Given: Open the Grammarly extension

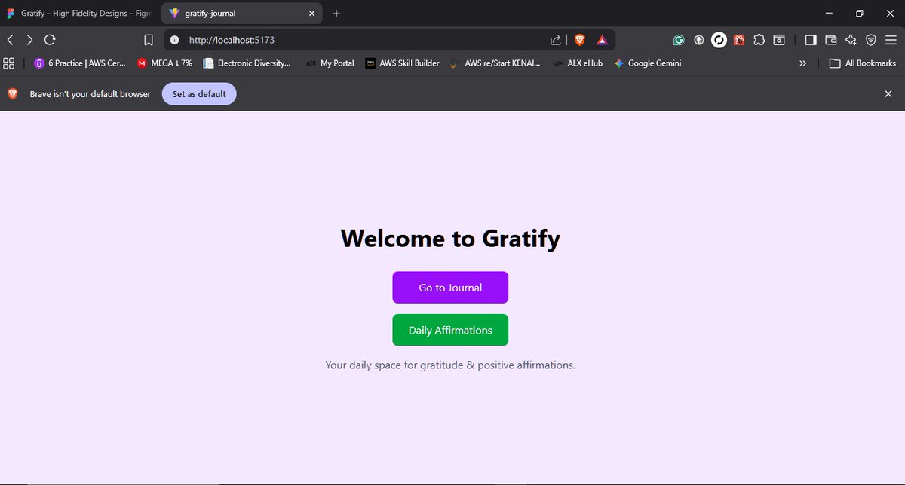Looking at the screenshot, I should click(679, 40).
